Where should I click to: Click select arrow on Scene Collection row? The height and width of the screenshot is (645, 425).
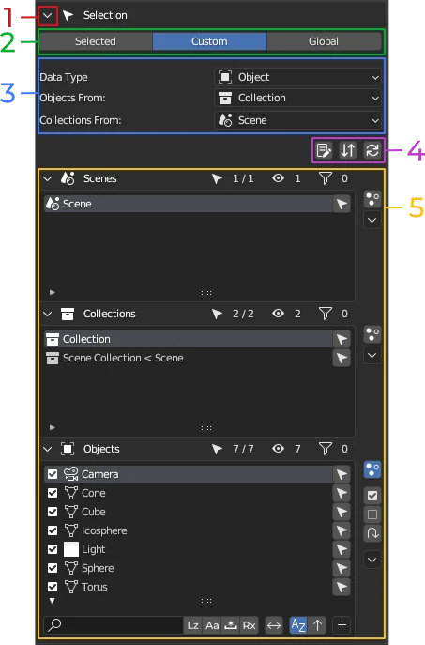click(342, 358)
